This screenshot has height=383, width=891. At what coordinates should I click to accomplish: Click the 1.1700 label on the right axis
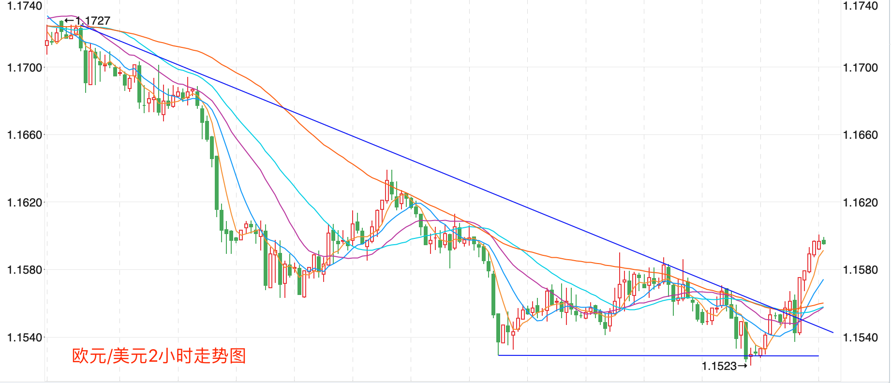click(x=861, y=68)
